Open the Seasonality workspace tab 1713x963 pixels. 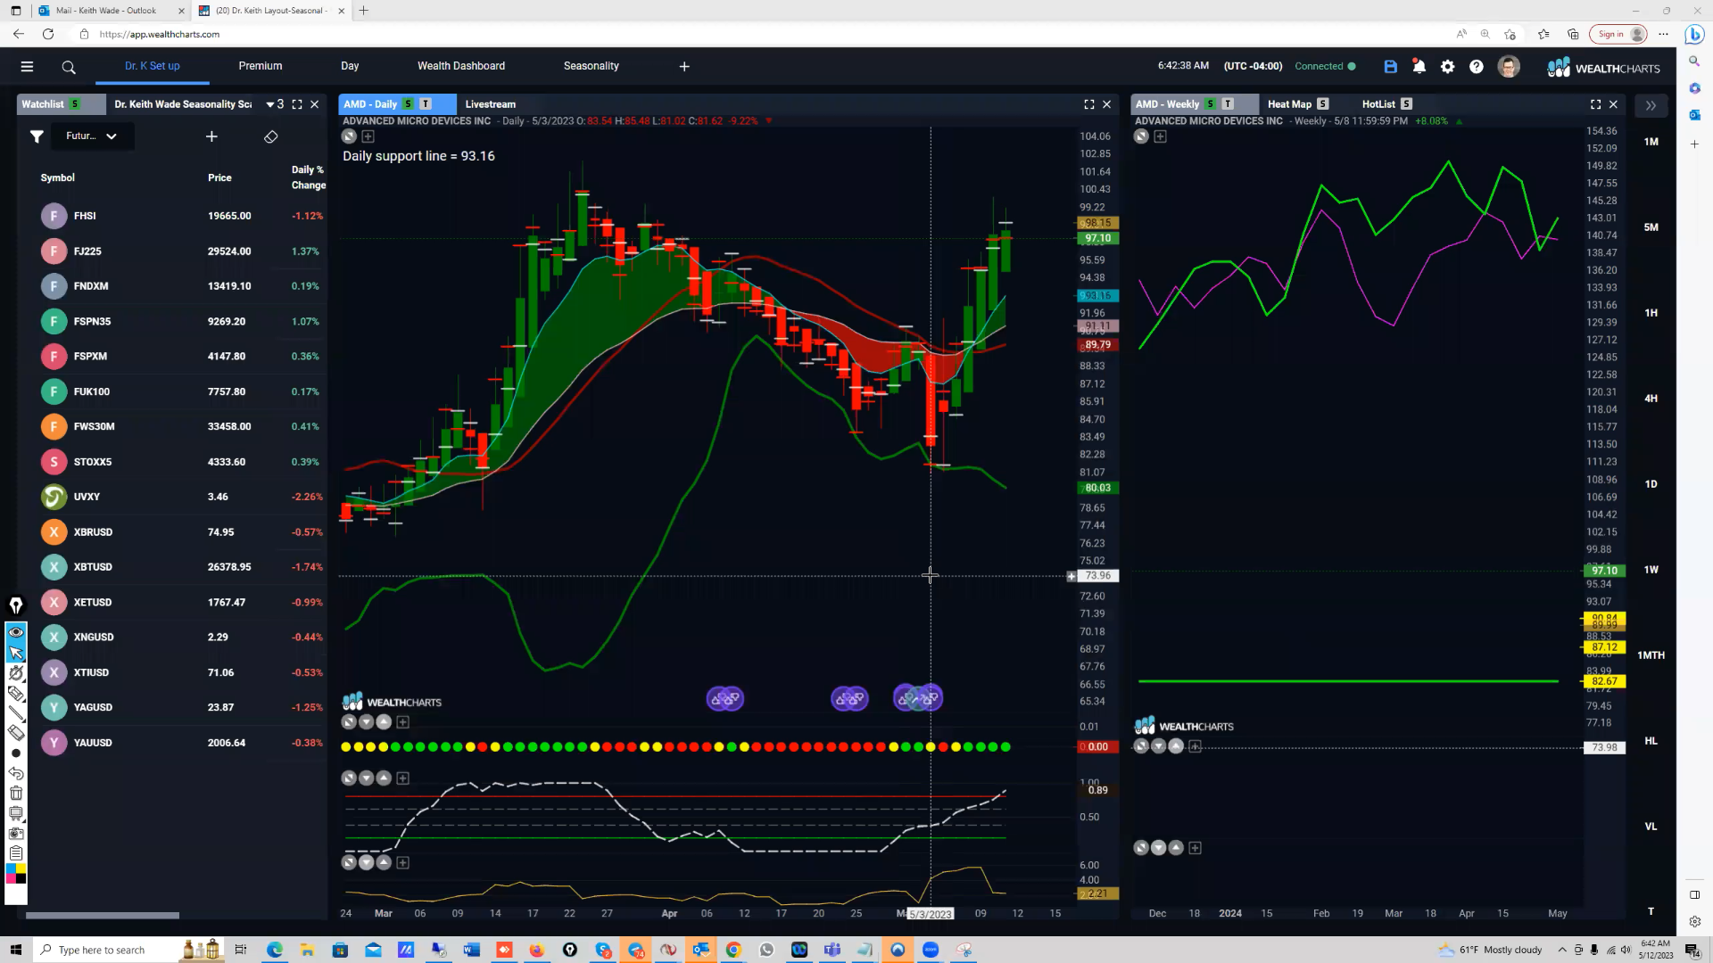tap(592, 66)
